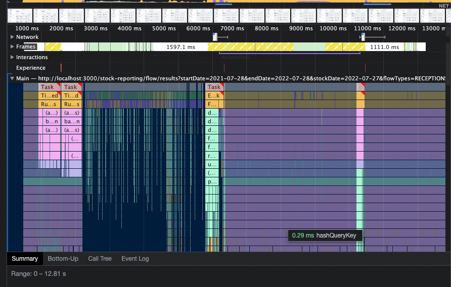Click the Experience track label
This screenshot has height=287, width=451.
pyautogui.click(x=31, y=68)
